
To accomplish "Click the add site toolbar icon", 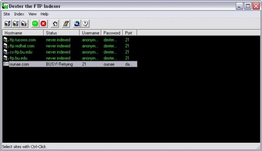I will pos(8,23).
